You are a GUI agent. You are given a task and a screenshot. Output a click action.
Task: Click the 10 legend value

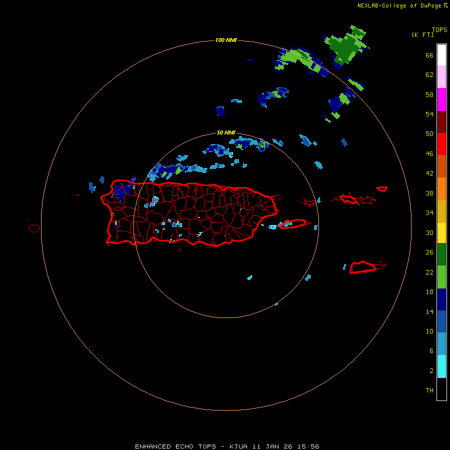point(429,331)
